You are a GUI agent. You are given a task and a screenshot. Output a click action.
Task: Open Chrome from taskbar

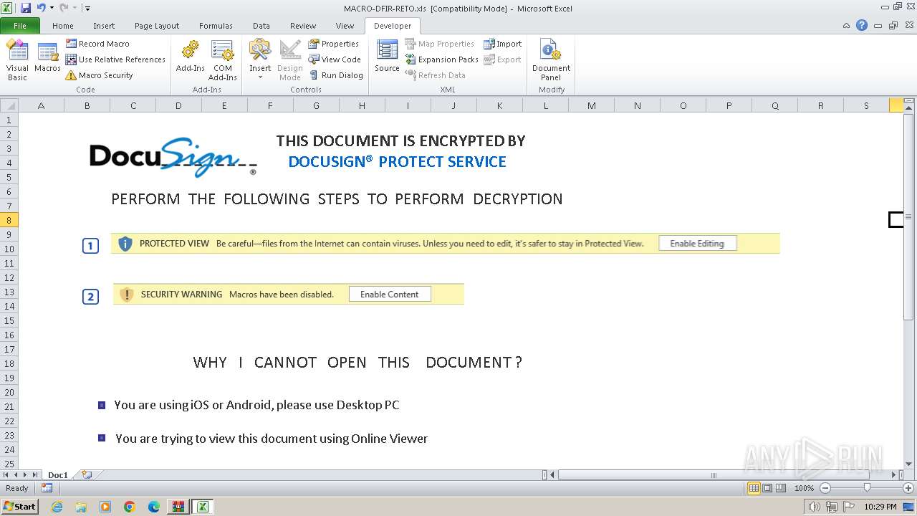[130, 507]
